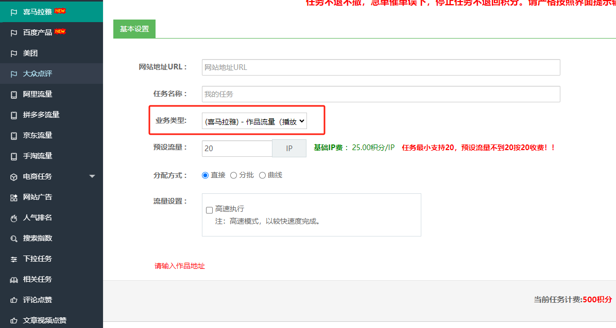Click the 任务名称 input field
Image resolution: width=616 pixels, height=328 pixels.
tap(381, 94)
